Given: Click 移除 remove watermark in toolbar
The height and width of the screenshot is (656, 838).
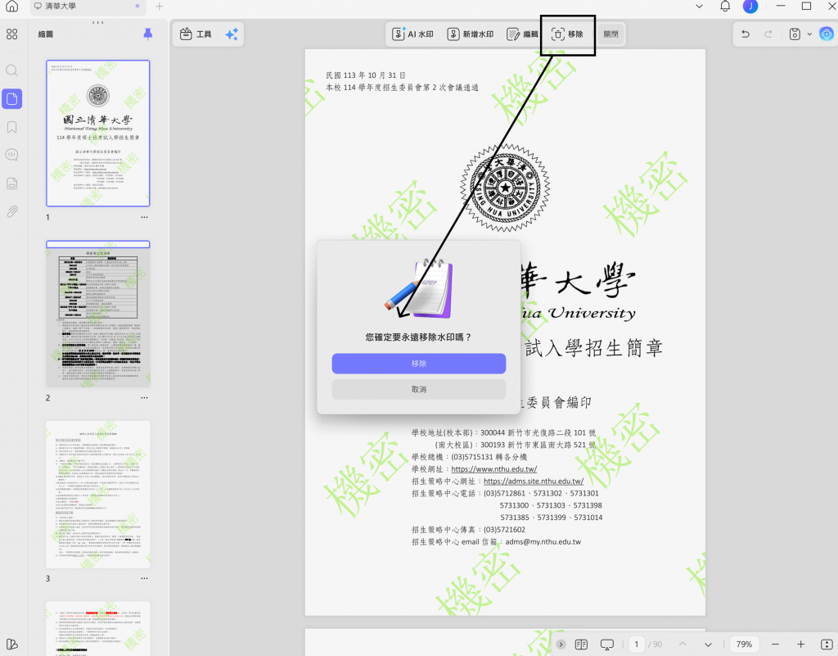Looking at the screenshot, I should [567, 34].
